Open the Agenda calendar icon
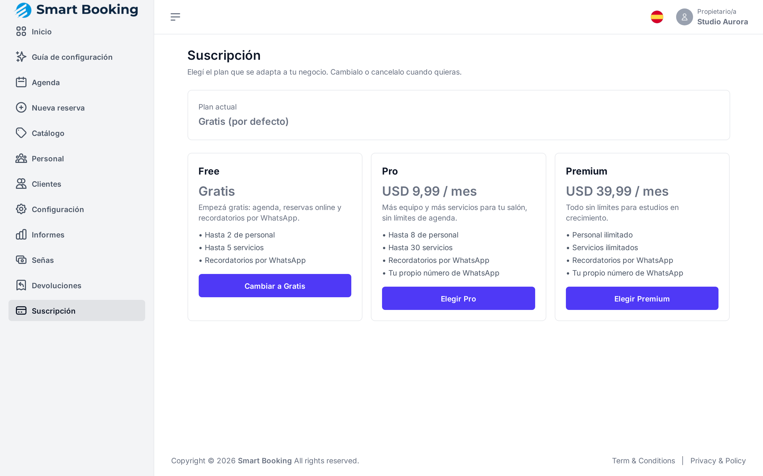763x476 pixels. [x=21, y=82]
